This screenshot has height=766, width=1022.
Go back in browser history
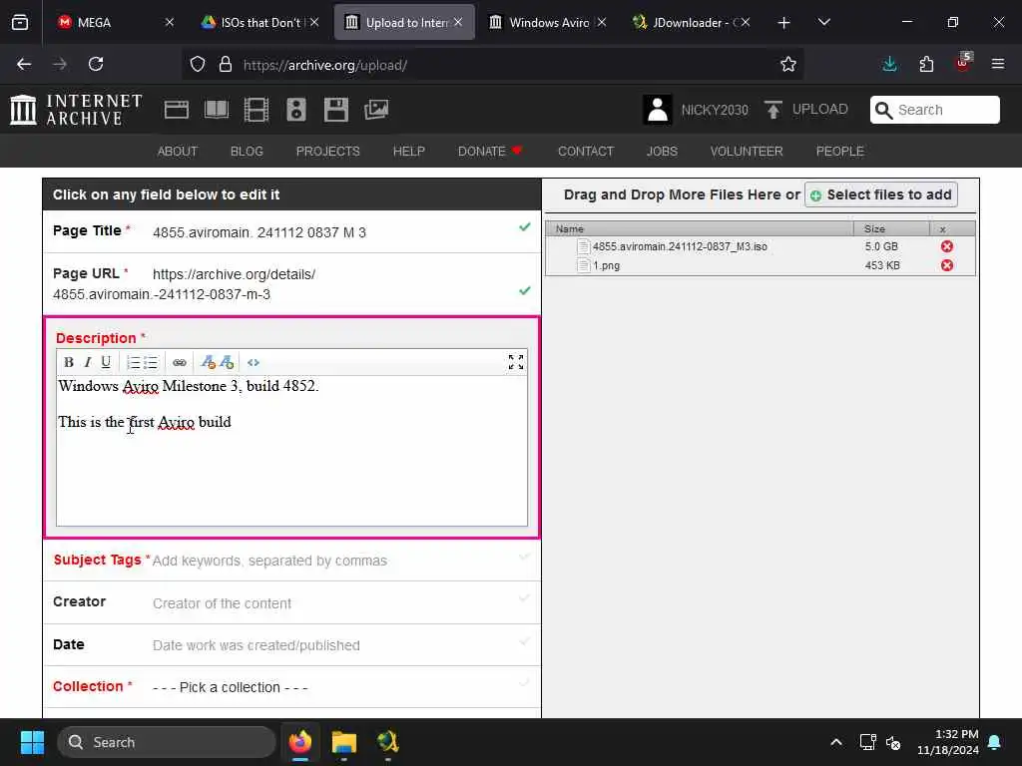(24, 64)
